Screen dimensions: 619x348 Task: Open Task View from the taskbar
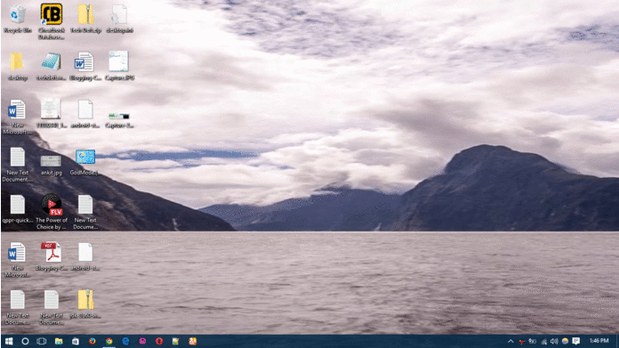pos(42,341)
